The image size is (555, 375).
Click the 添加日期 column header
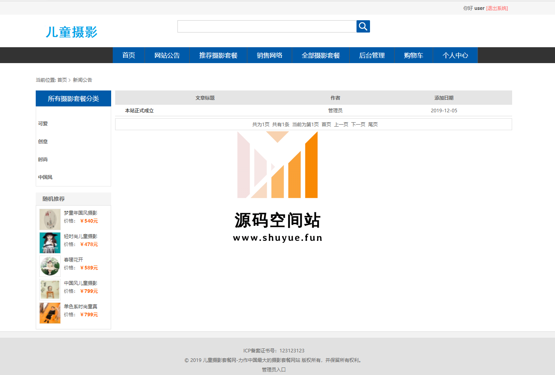point(444,98)
